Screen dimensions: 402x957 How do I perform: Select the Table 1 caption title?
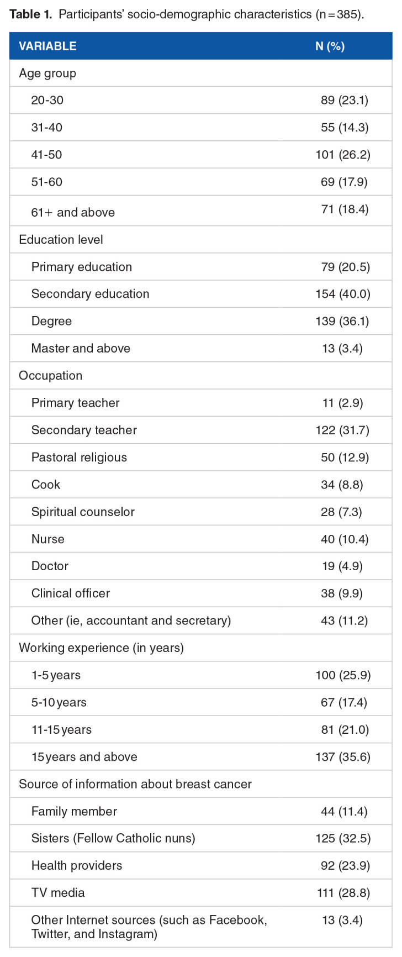pyautogui.click(x=187, y=14)
